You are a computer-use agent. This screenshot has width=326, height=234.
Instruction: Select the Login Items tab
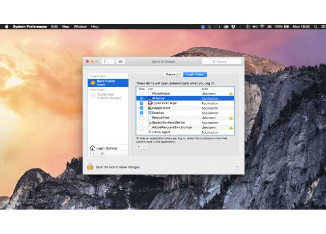coord(195,74)
